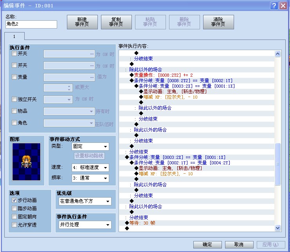Click the first 开关 switch field

point(69,54)
